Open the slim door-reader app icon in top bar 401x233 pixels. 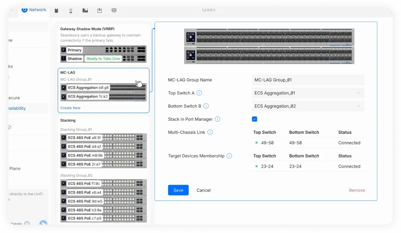71,10
